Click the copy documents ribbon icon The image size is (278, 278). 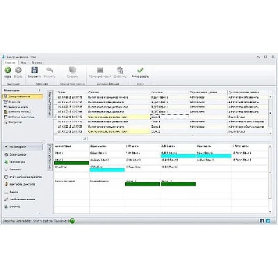point(120,70)
